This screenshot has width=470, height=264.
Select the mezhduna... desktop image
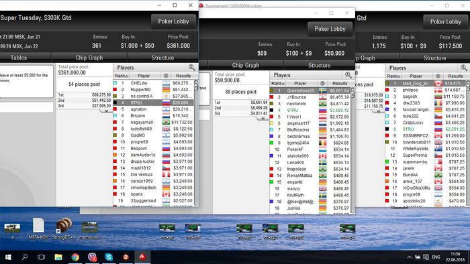[x=89, y=230]
